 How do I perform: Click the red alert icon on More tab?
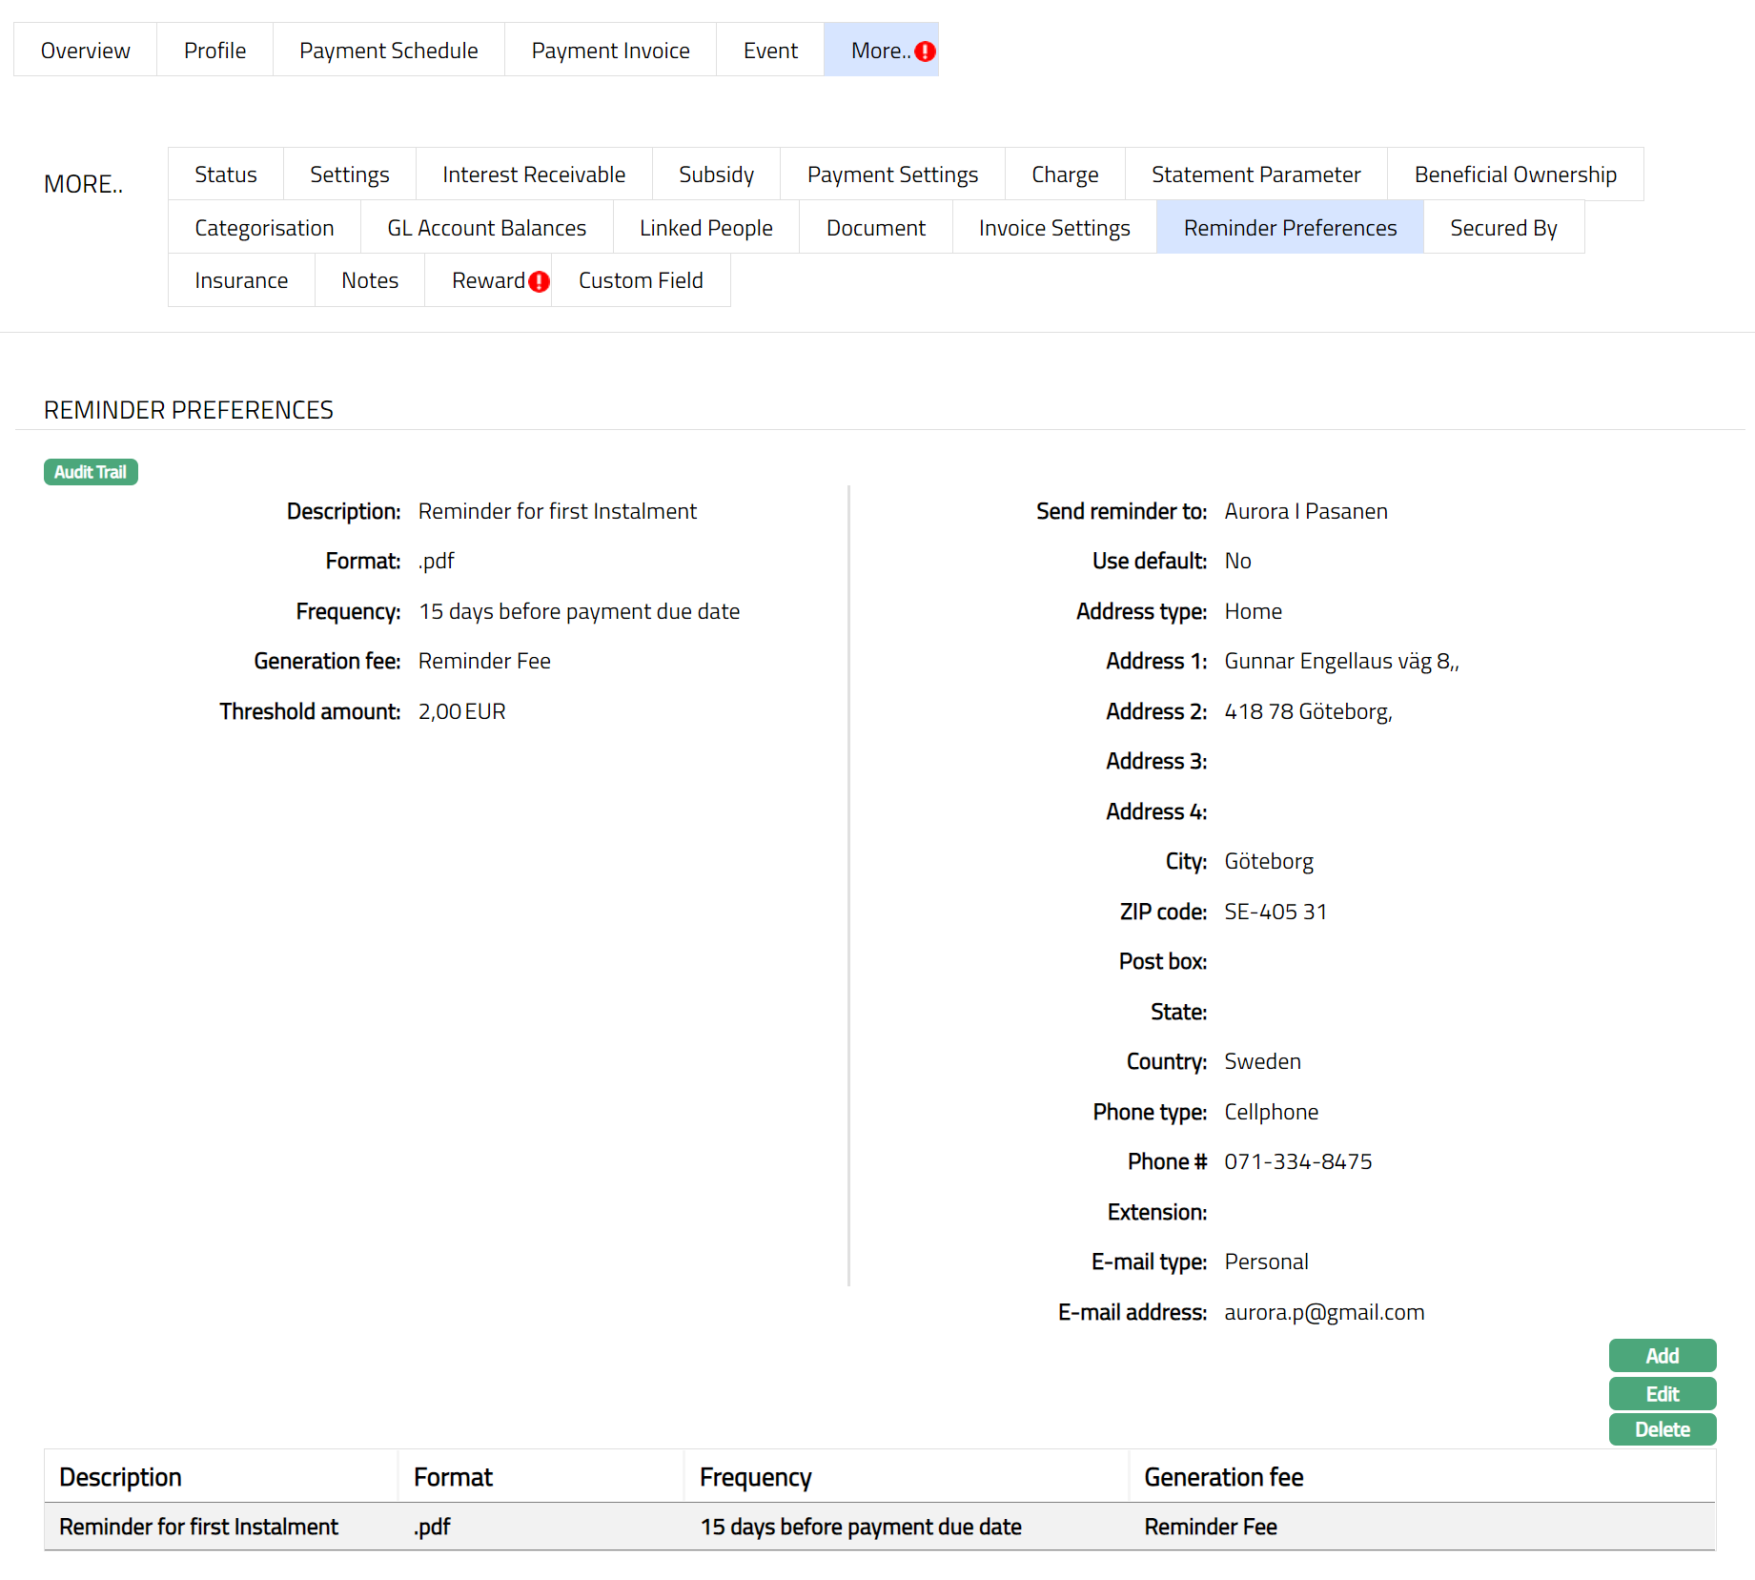click(x=925, y=51)
